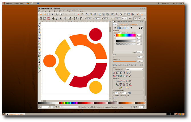Click connector network layout icon

click(114, 98)
